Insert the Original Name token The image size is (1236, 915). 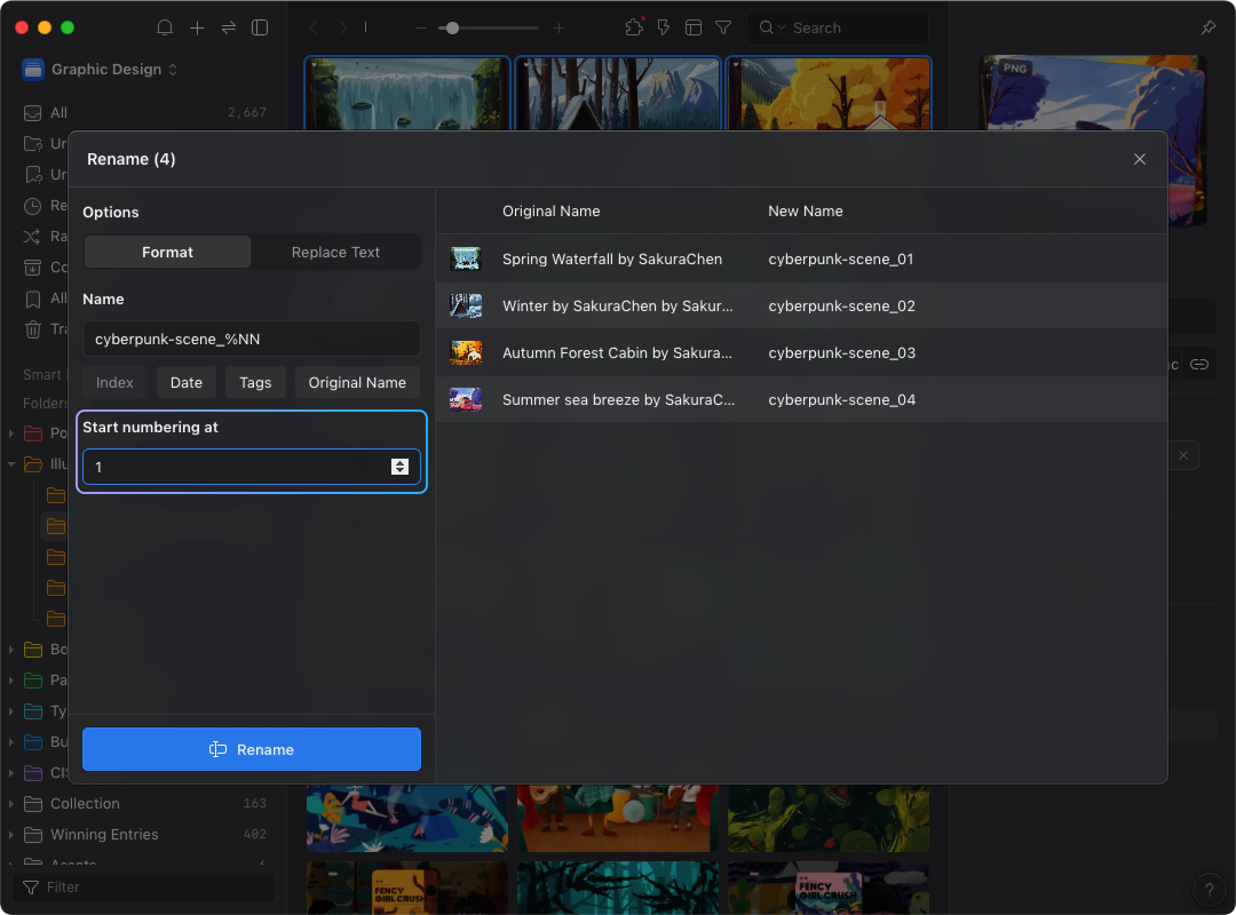(x=357, y=383)
